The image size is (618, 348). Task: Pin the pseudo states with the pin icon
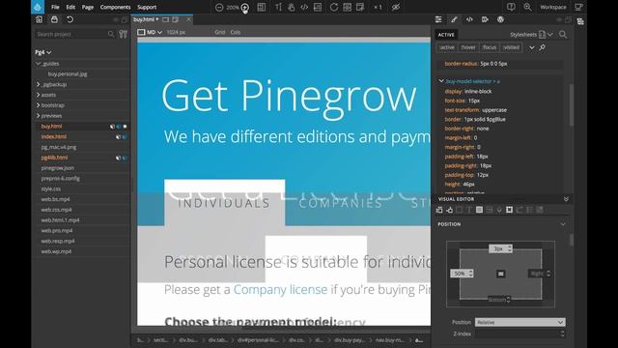click(543, 47)
